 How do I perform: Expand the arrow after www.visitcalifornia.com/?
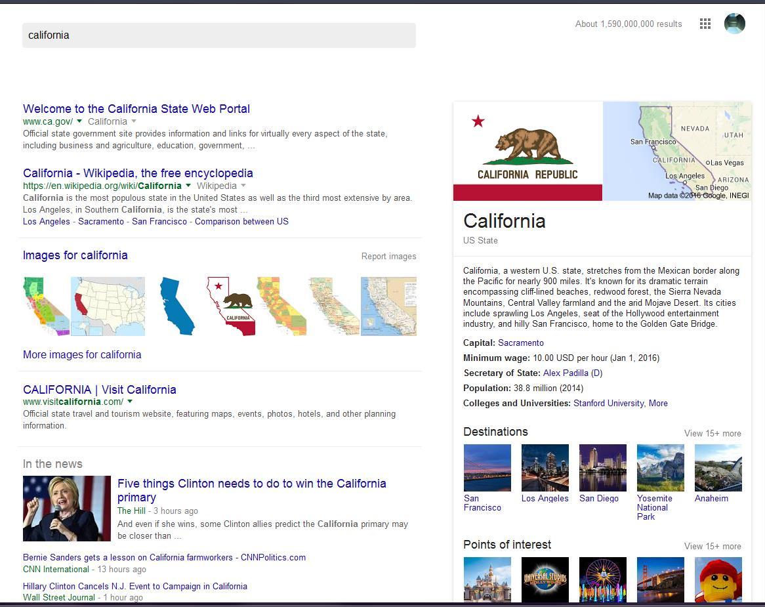[130, 402]
